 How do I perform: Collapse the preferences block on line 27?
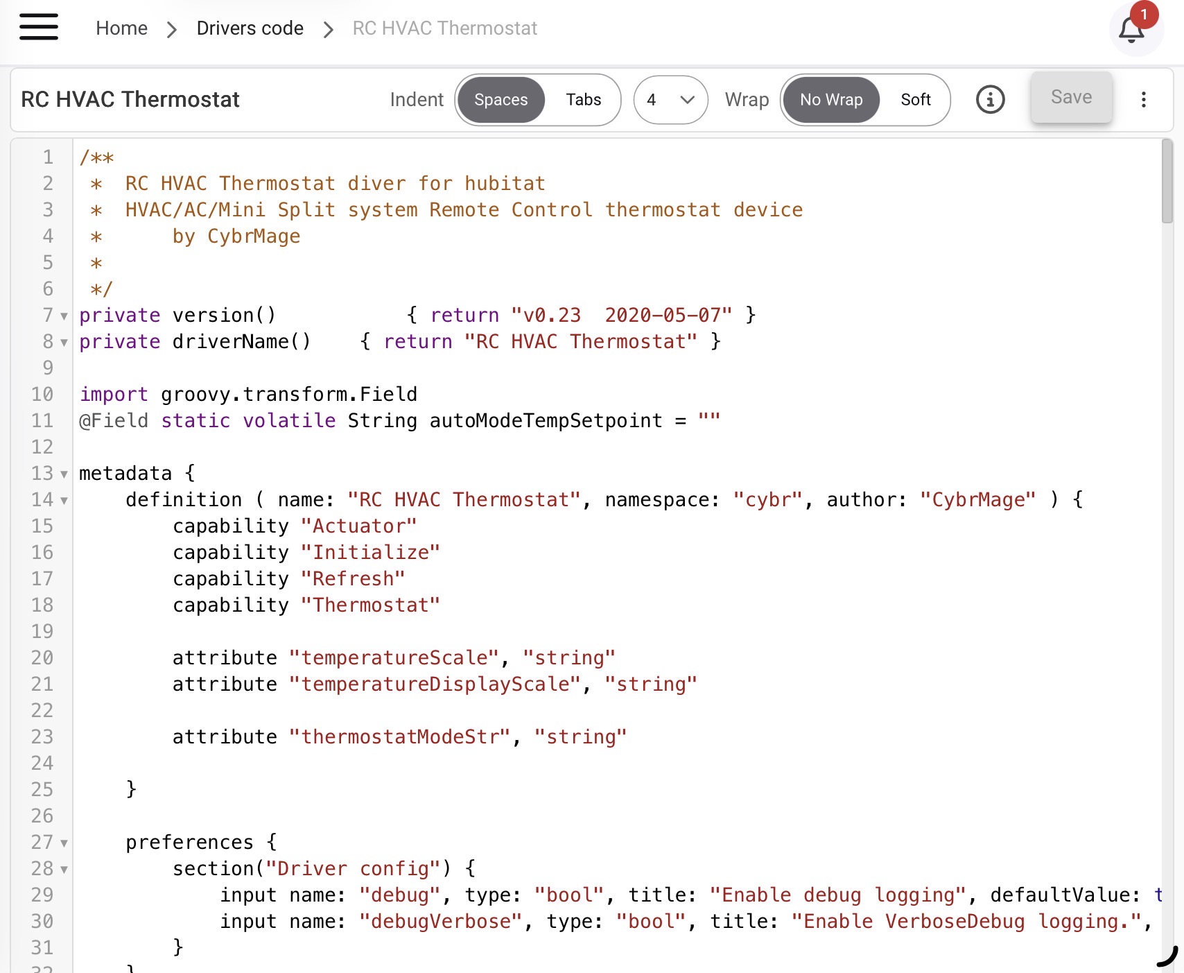(x=64, y=843)
